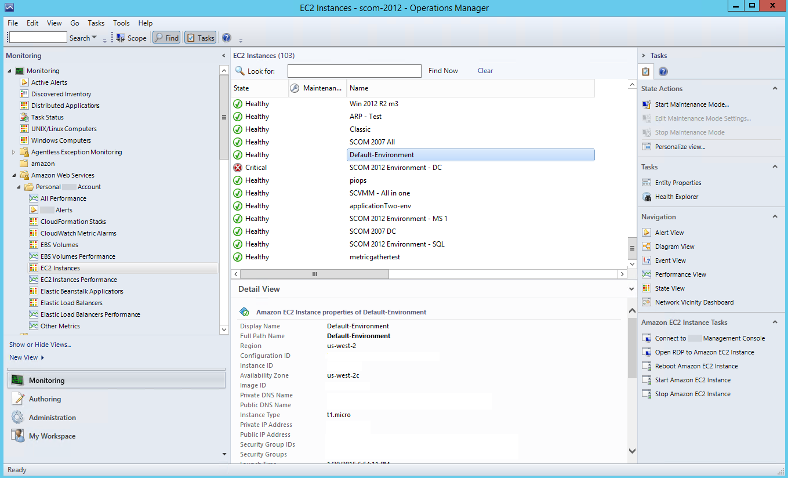Click the help icon in the toolbar
This screenshot has height=478, width=788.
227,38
